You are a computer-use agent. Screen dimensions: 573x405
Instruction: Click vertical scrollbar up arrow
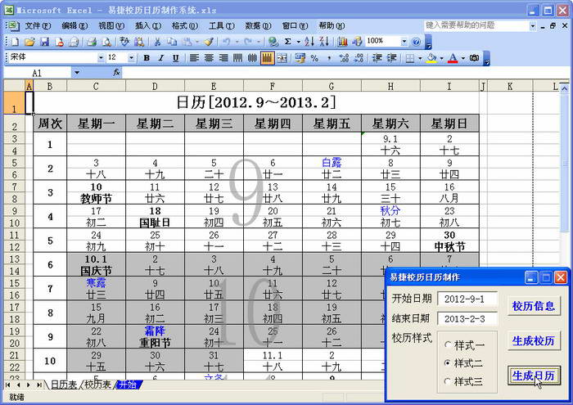(x=565, y=88)
